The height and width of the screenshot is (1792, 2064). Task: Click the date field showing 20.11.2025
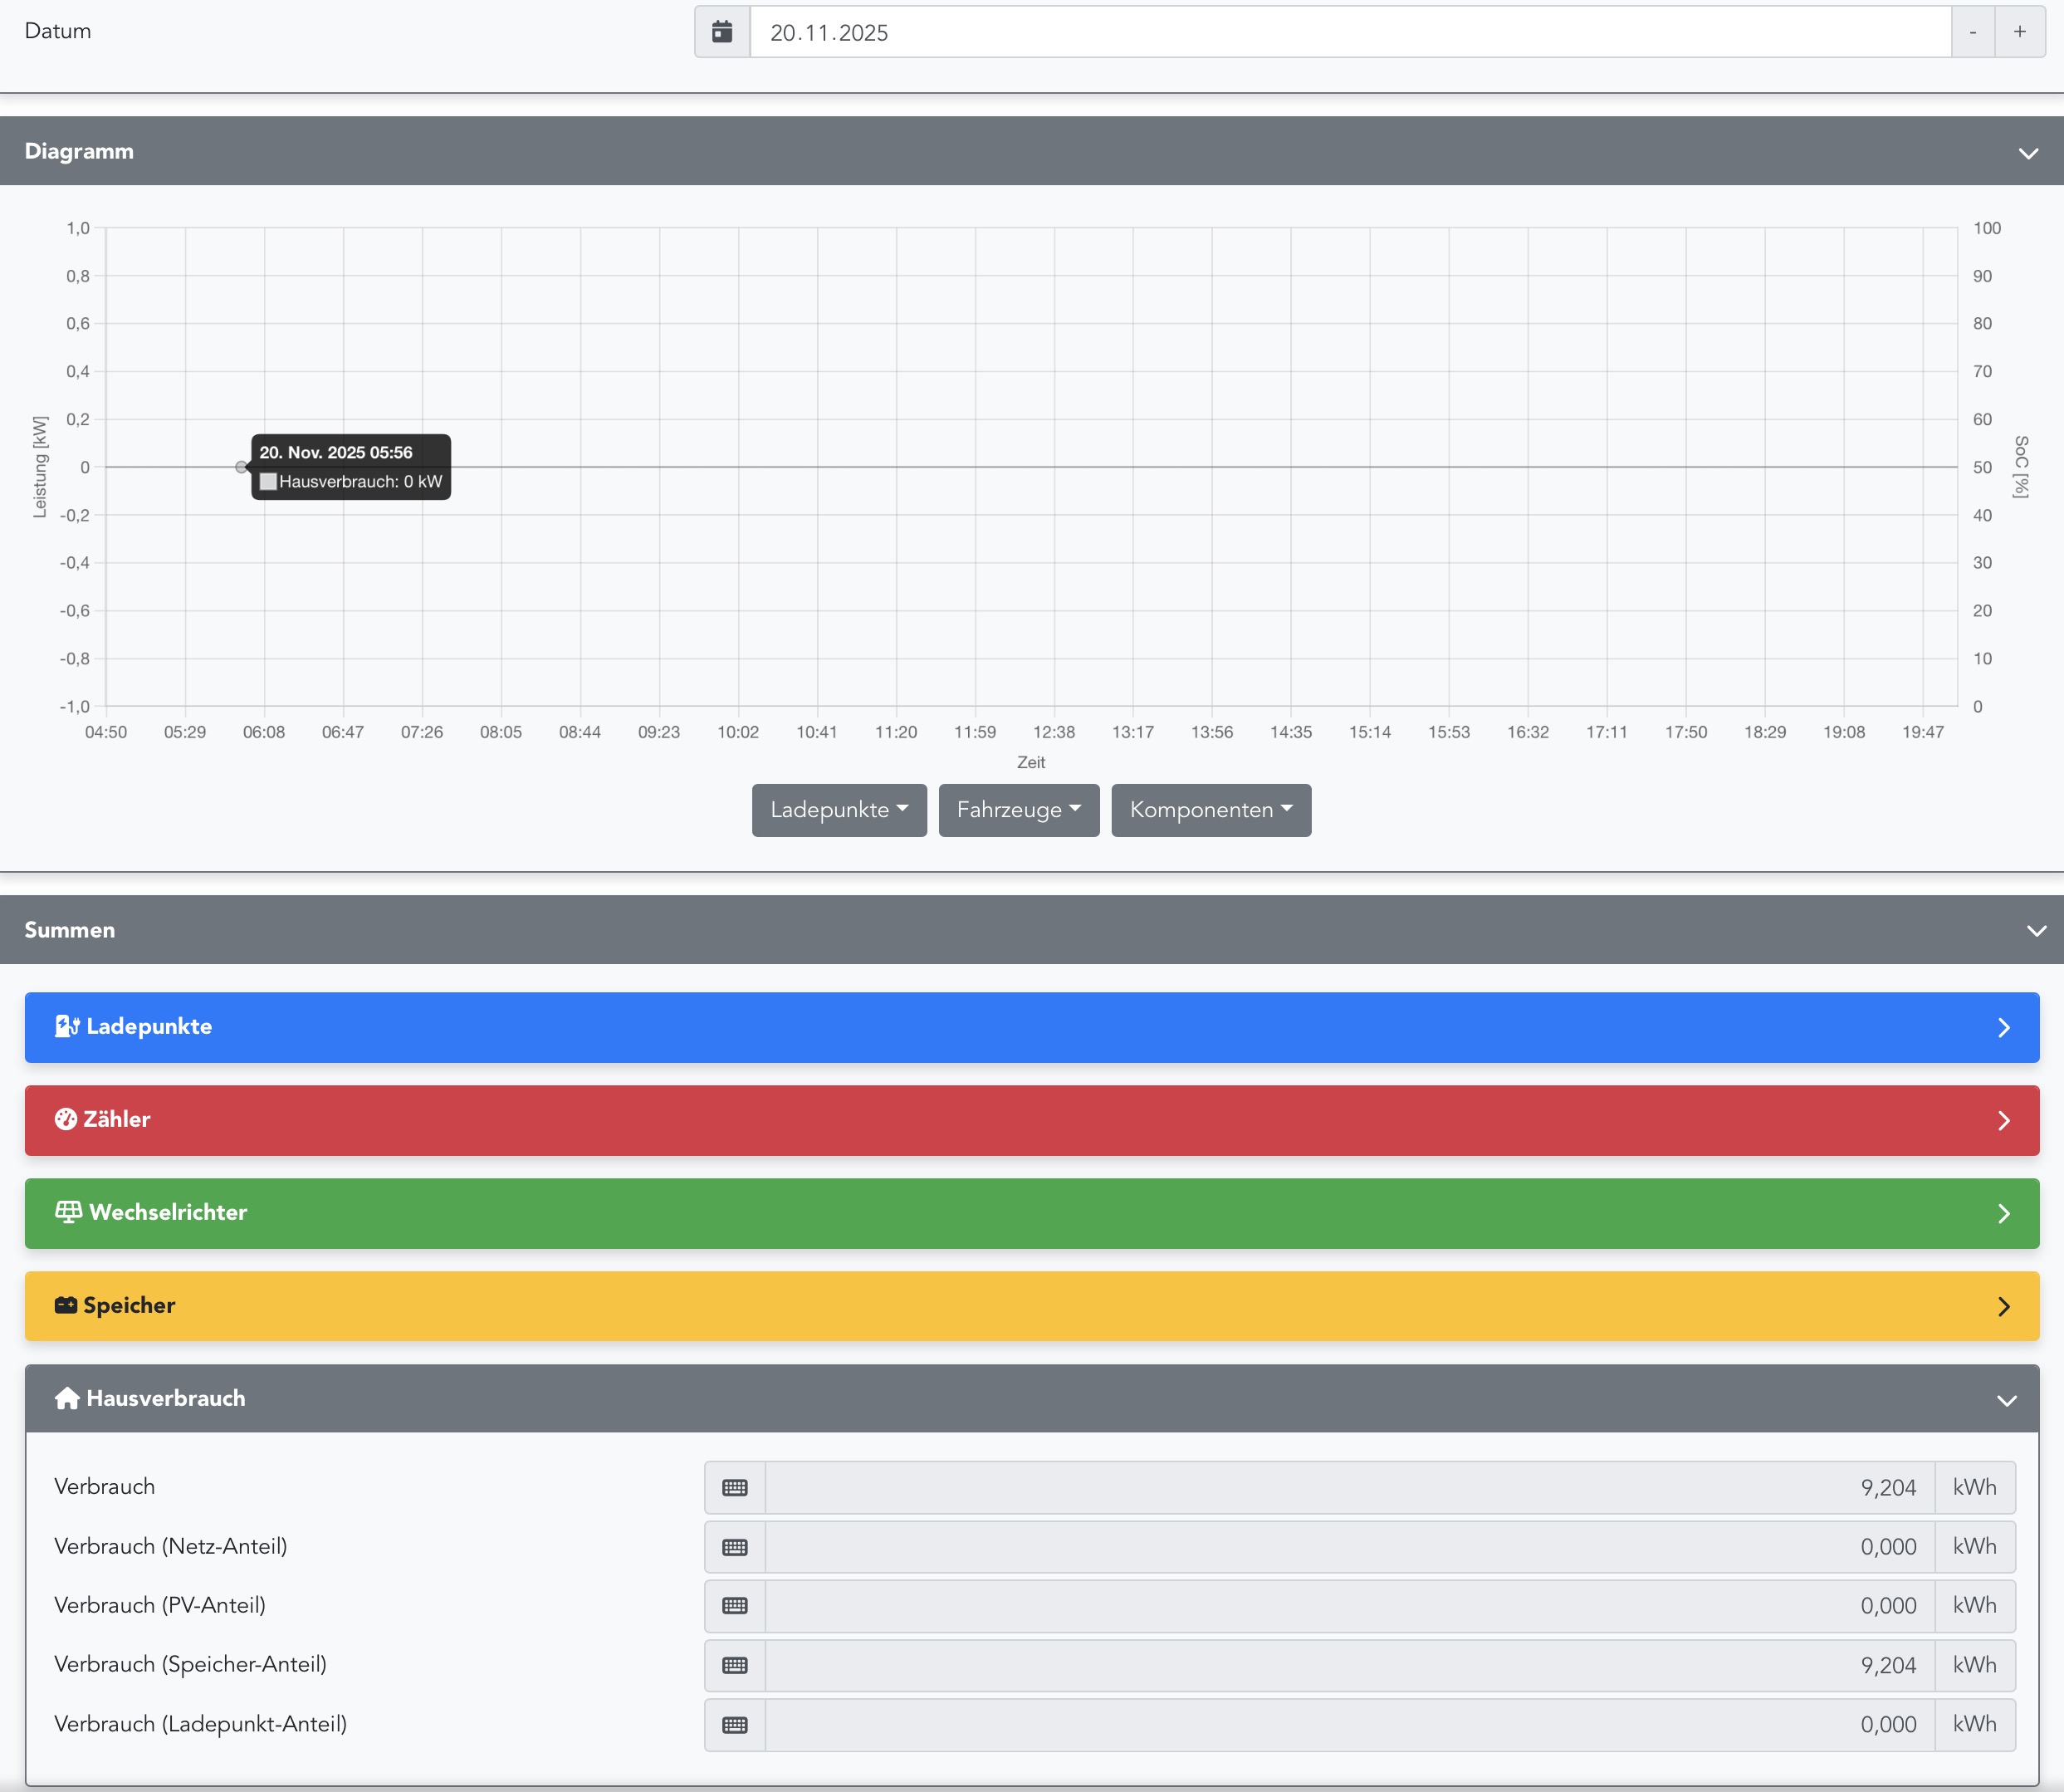[x=1350, y=32]
